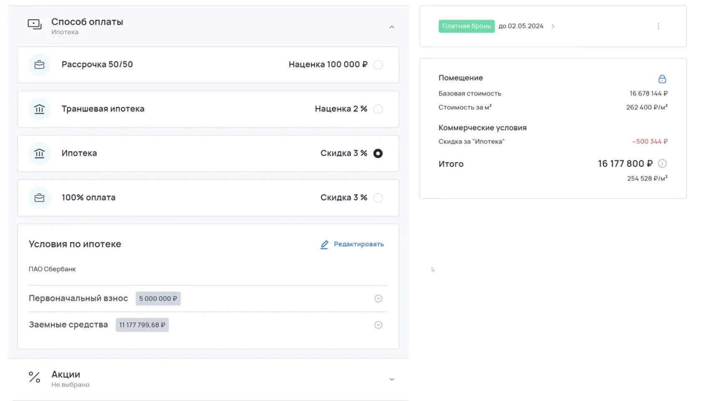Click the Редактировать link
This screenshot has height=401, width=701.
coord(352,244)
